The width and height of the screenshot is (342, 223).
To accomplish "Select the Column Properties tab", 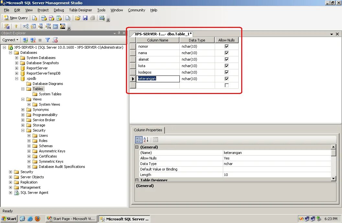I will (x=148, y=130).
